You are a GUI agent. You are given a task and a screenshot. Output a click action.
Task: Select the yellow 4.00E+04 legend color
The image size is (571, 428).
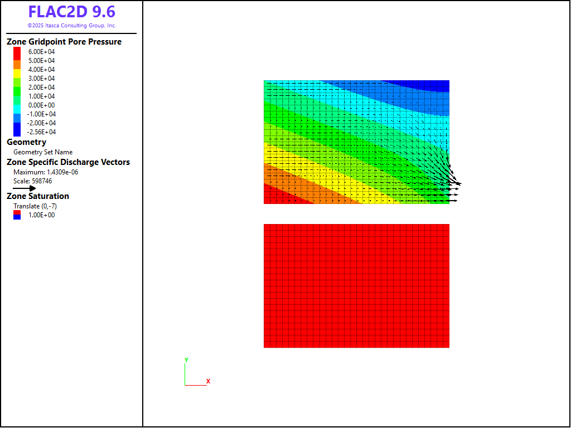17,70
